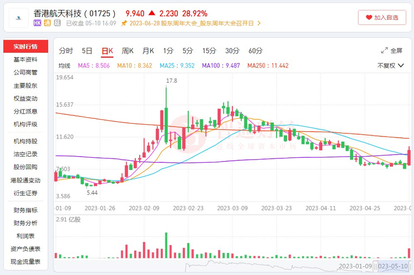Open 权益变动 in the sidebar
The width and height of the screenshot is (414, 275).
(25, 98)
